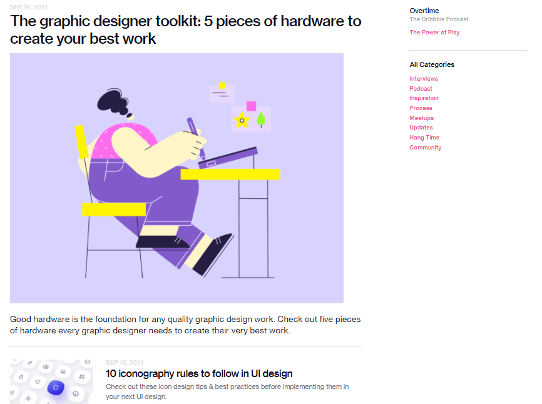Select the Podcast category

(421, 88)
